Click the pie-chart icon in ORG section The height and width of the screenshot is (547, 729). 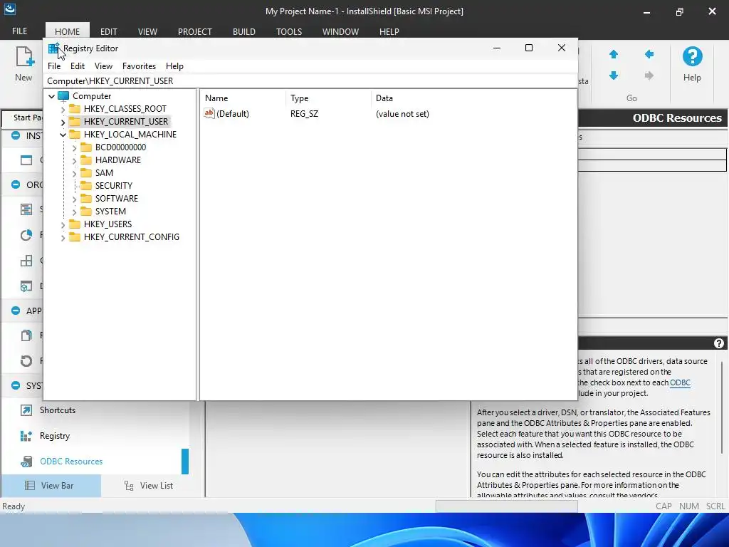tap(26, 235)
